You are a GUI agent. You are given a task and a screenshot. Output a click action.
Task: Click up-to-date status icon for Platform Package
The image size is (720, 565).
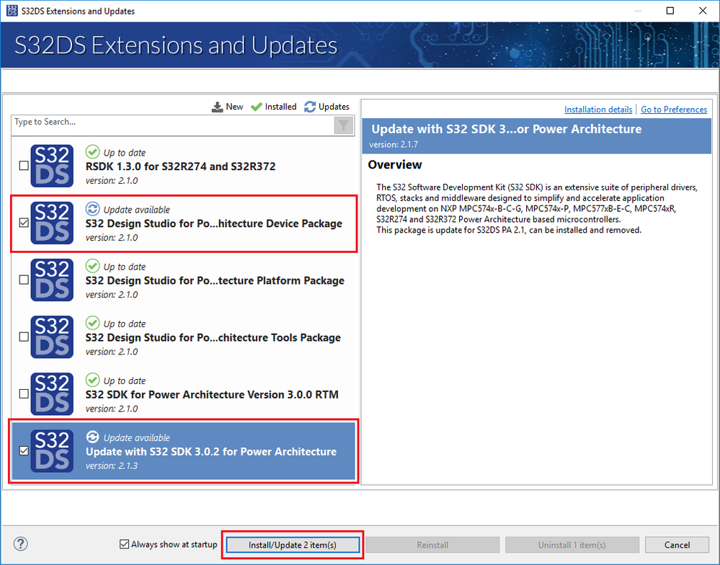point(92,266)
